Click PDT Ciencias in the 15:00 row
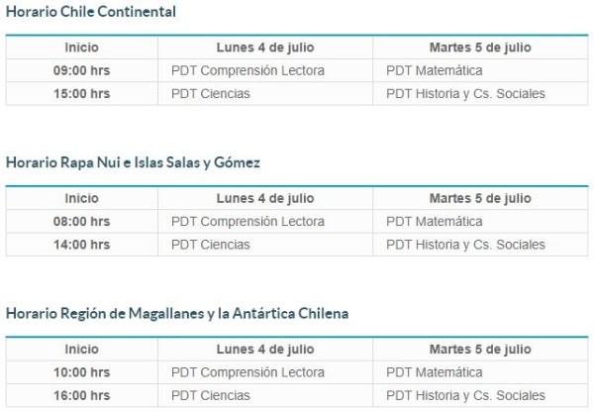The image size is (594, 412). click(211, 94)
